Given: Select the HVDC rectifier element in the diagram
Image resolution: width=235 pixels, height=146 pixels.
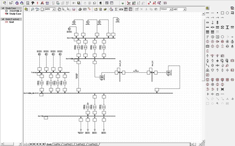Looking at the screenshot, I should (102, 77).
